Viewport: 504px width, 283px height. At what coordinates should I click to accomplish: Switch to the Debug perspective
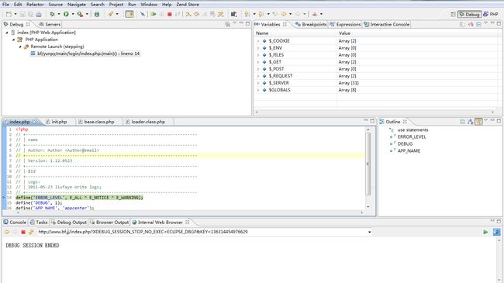point(469,14)
